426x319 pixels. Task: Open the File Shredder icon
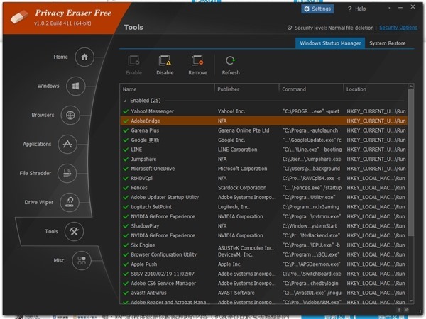tap(67, 173)
